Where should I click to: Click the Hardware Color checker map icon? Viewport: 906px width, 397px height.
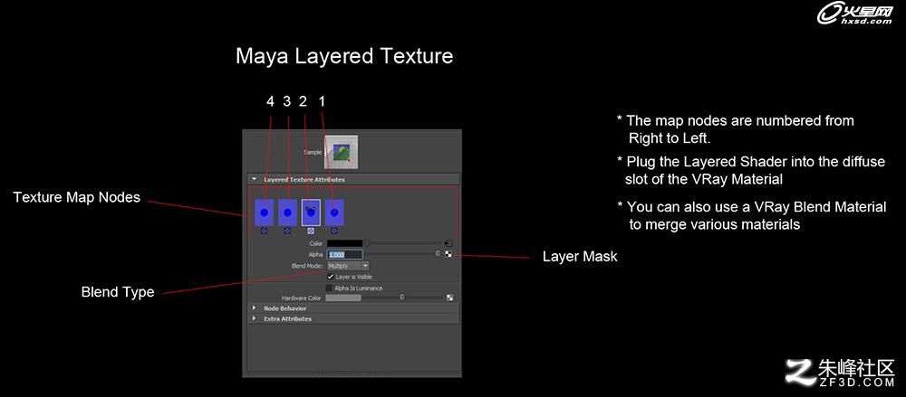coord(449,298)
